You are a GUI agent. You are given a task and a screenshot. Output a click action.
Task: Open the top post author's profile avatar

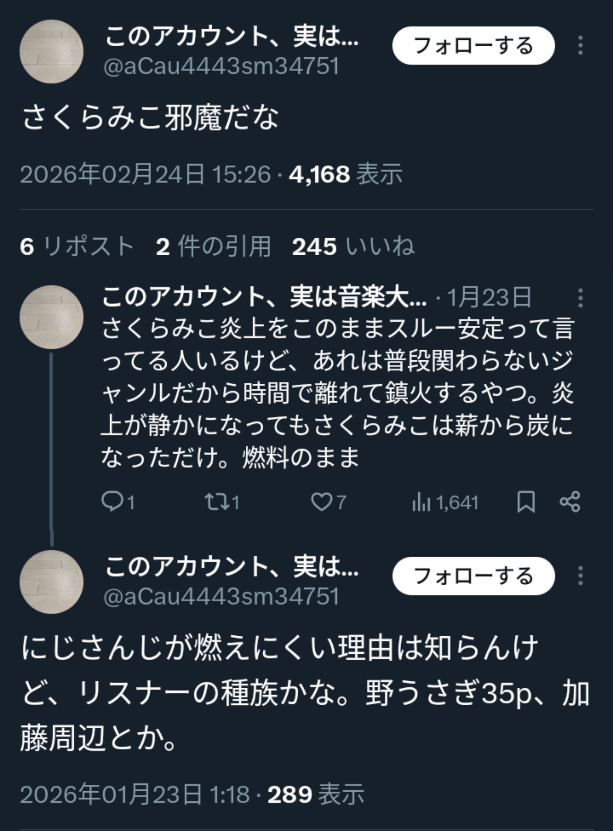click(52, 52)
